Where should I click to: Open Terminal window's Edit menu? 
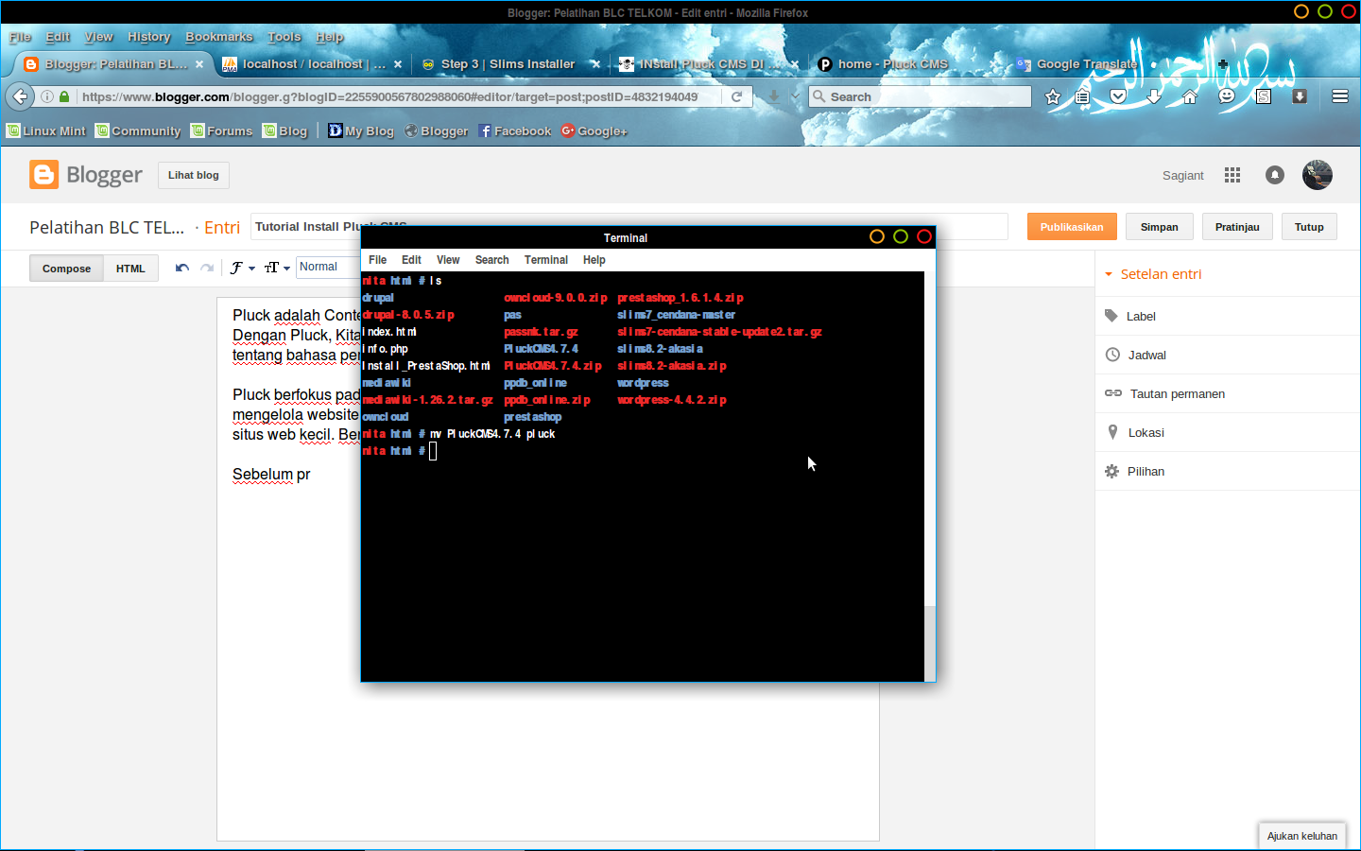(x=411, y=260)
